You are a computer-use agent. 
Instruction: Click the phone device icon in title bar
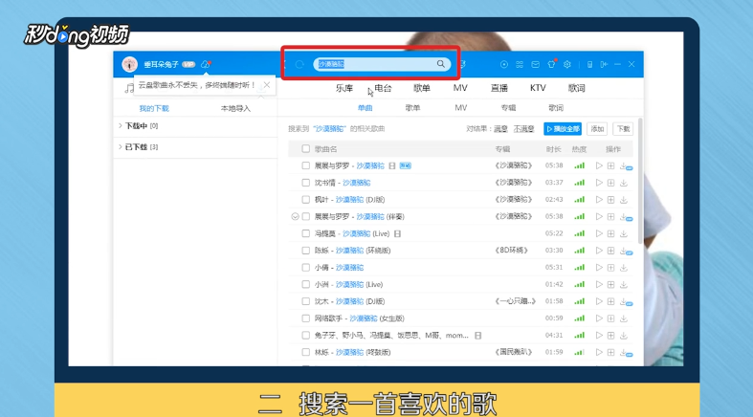(x=589, y=64)
